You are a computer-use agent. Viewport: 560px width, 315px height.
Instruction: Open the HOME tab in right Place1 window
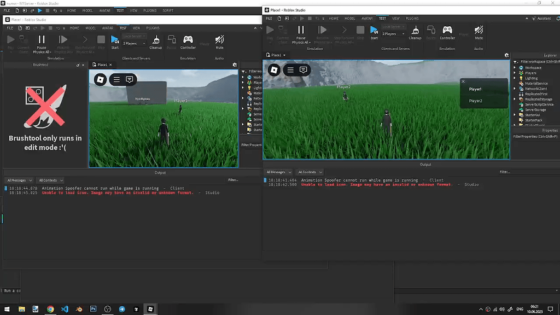[x=334, y=19]
